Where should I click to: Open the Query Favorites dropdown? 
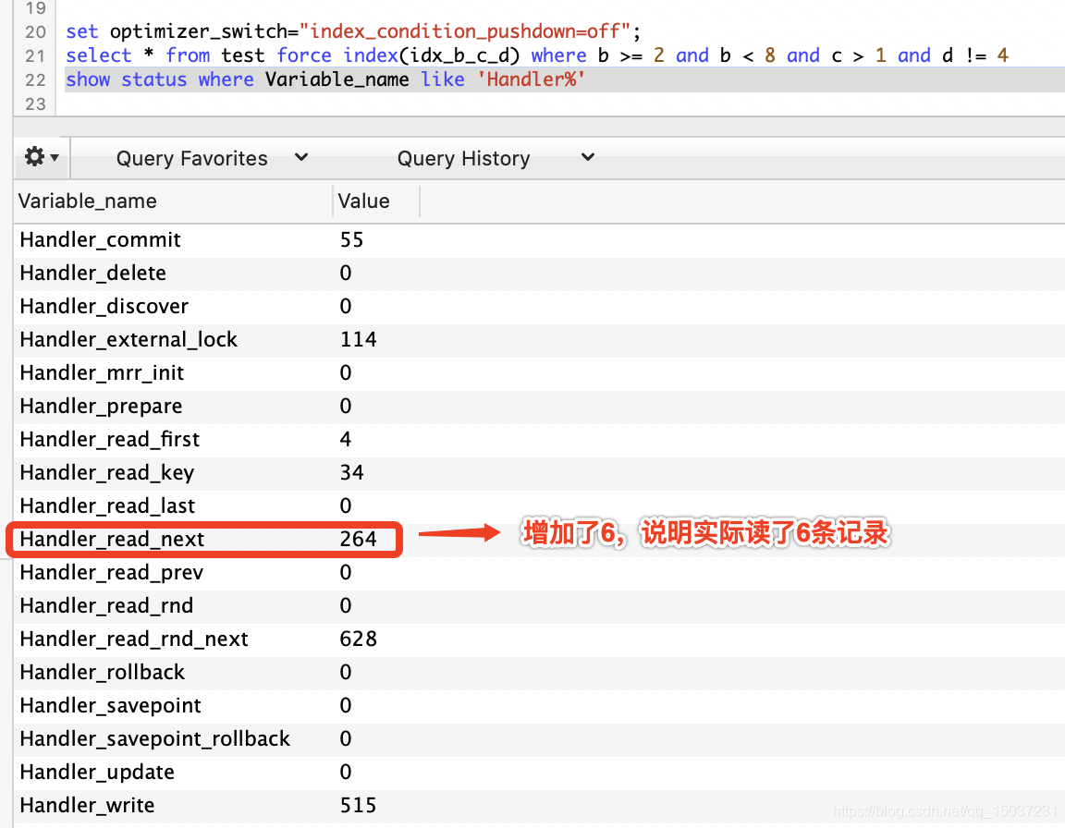point(212,158)
